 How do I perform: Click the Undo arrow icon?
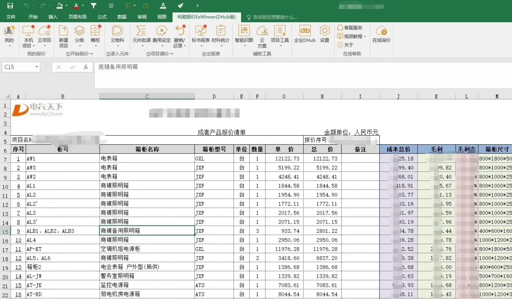pyautogui.click(x=26, y=6)
